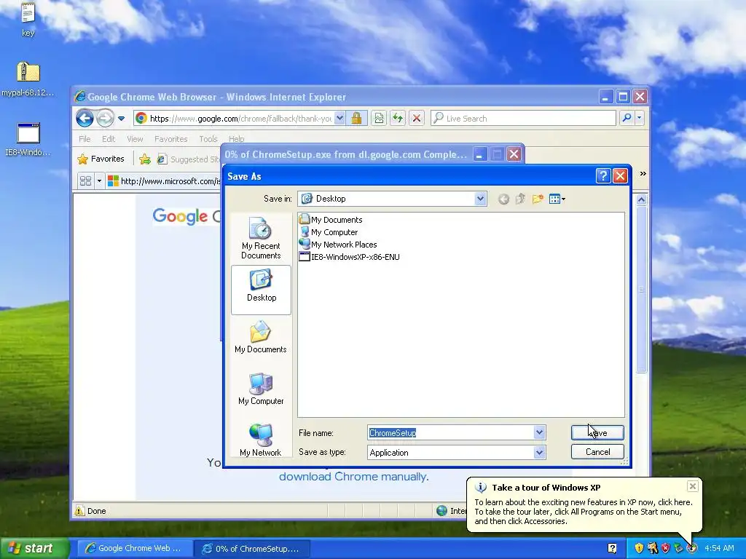This screenshot has height=559, width=746.
Task: Open the Help menu
Action: [237, 139]
